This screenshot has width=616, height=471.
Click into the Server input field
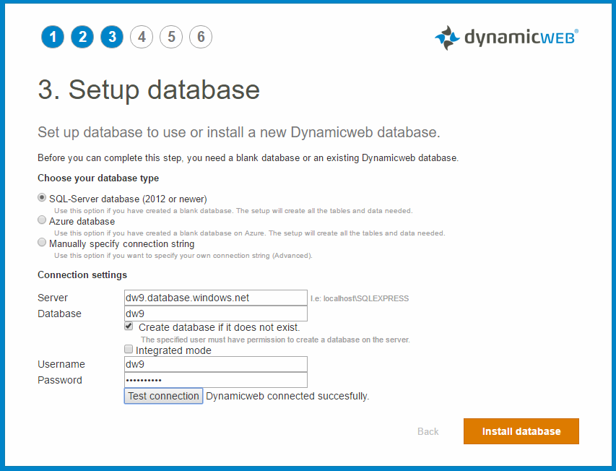[216, 298]
